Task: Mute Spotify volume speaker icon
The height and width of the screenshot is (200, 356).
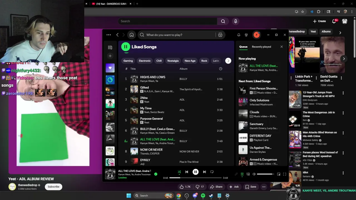Action: click(254, 174)
